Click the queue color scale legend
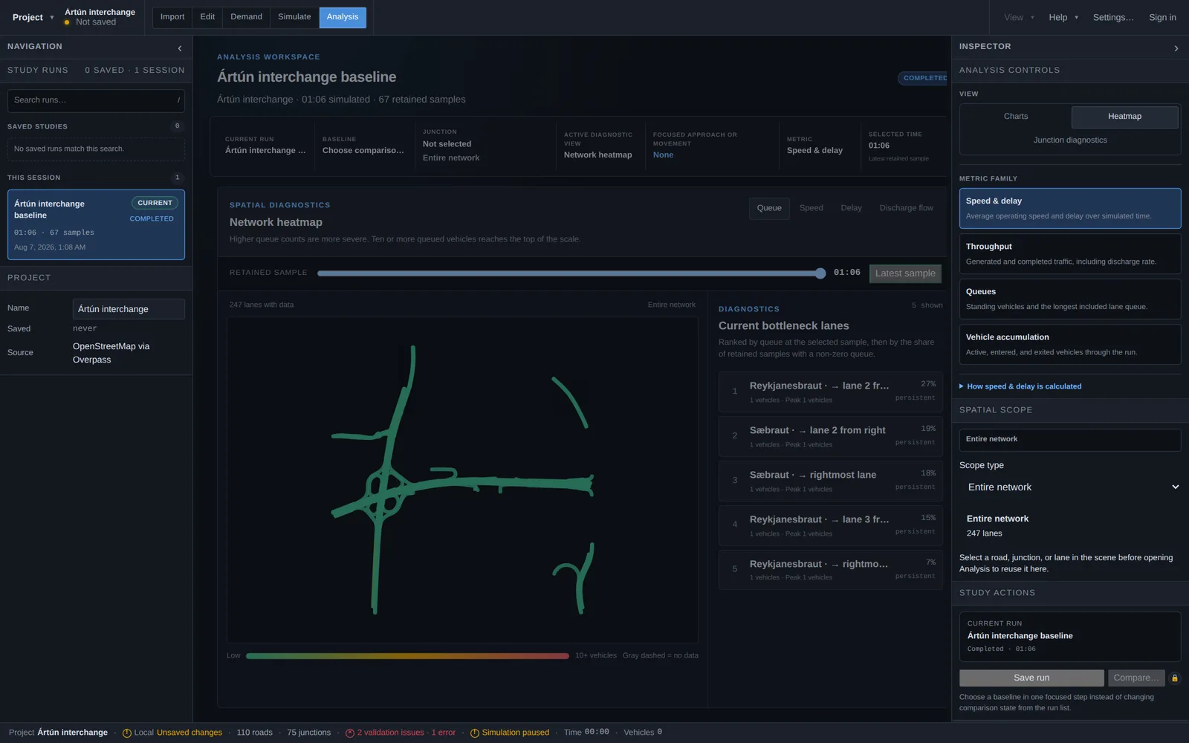 (x=407, y=656)
